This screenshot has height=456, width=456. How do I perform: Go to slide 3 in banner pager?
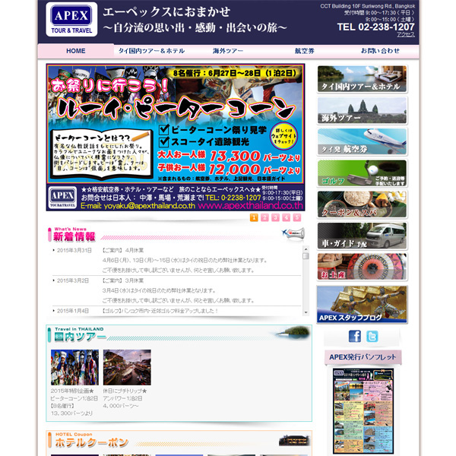point(275,217)
